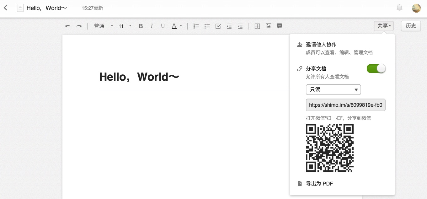Increase paragraph indent

click(229, 26)
